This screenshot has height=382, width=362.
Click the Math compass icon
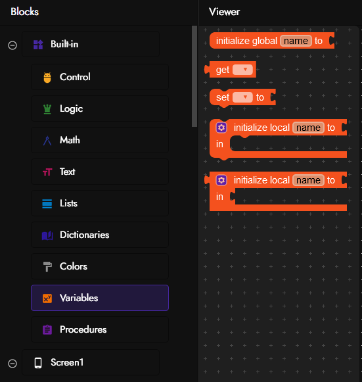pos(47,141)
